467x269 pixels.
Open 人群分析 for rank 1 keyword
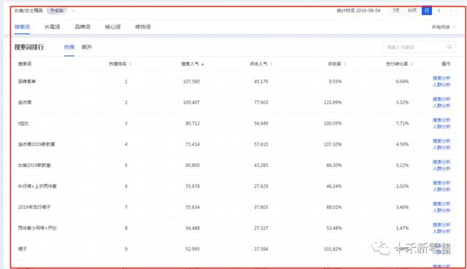coord(441,85)
